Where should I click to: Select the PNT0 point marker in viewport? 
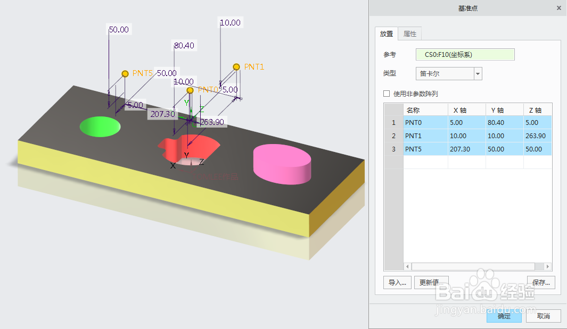coord(190,90)
